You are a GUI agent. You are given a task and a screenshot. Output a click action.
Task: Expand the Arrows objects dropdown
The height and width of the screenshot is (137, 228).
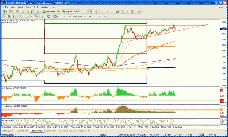point(140,12)
